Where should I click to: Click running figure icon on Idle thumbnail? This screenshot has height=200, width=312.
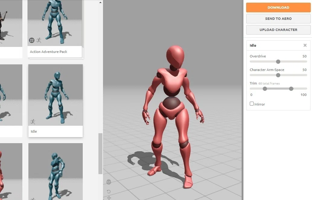(x=33, y=122)
